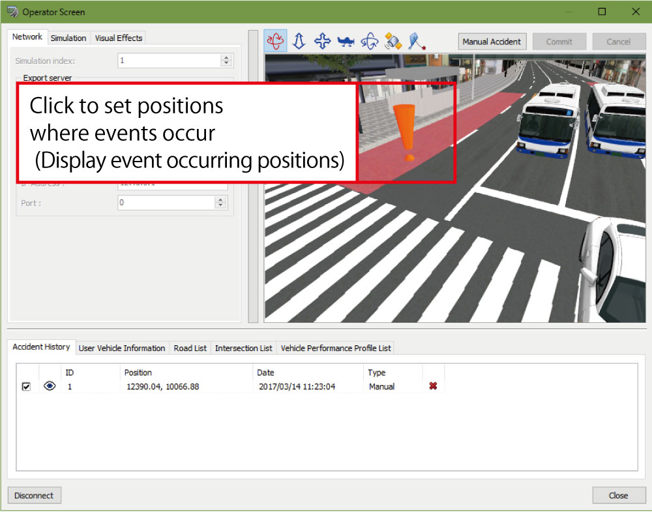Viewport: 652px width, 512px height.
Task: Uncheck the accident ID 1 checkbox
Action: (26, 386)
